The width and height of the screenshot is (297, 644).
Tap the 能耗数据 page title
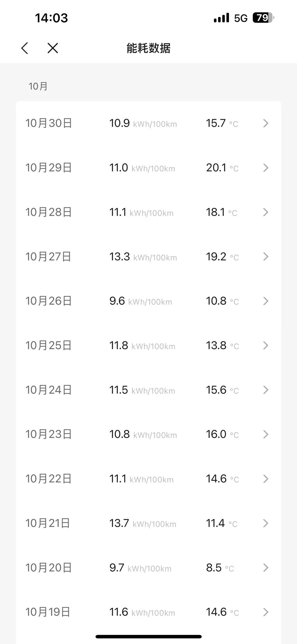(x=148, y=48)
